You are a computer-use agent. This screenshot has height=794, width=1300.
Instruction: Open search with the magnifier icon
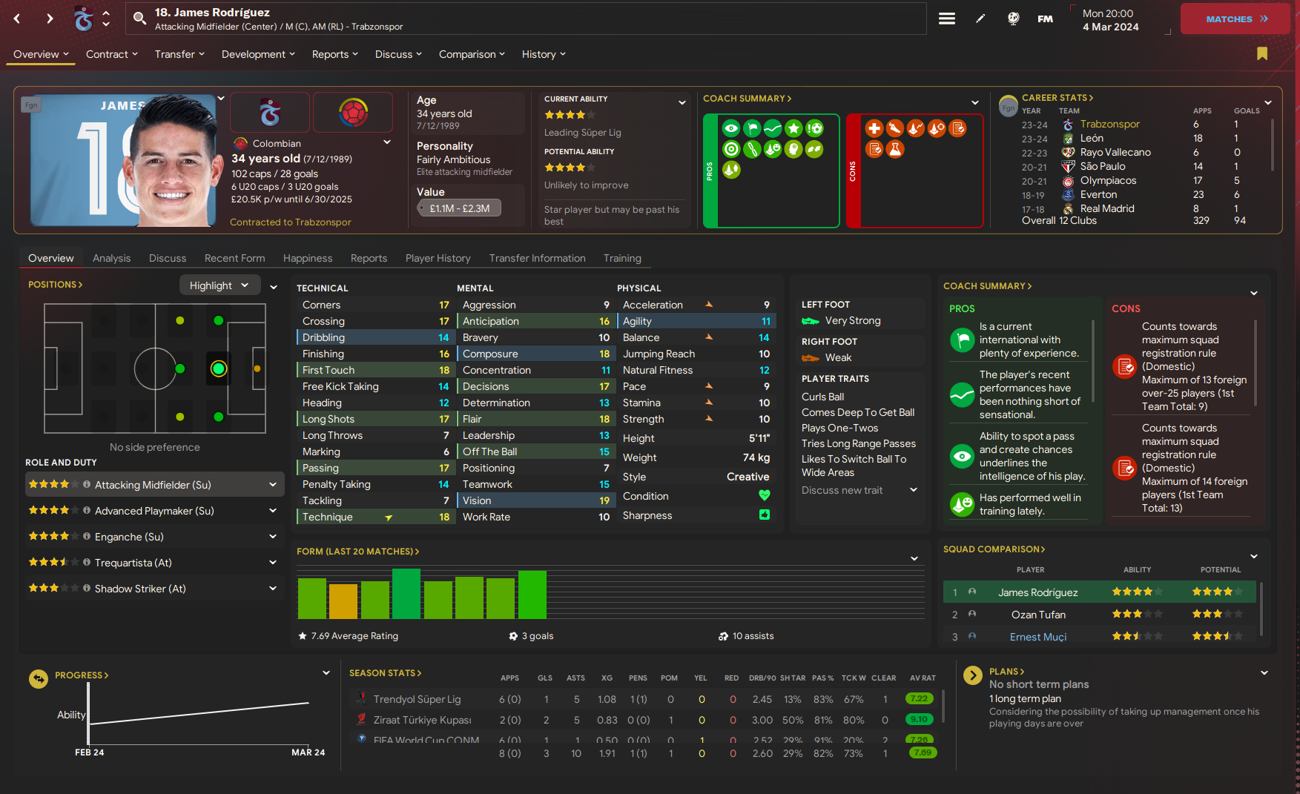139,19
